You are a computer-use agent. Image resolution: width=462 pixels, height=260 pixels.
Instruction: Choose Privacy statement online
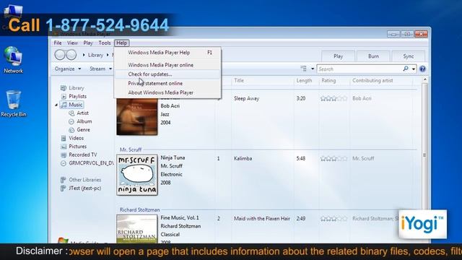coord(167,84)
